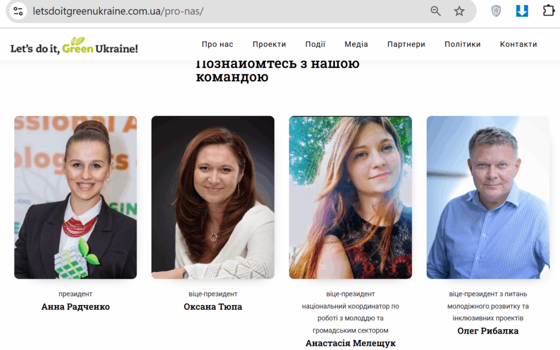
Task: Click the site information icon in address bar
Action: point(18,11)
